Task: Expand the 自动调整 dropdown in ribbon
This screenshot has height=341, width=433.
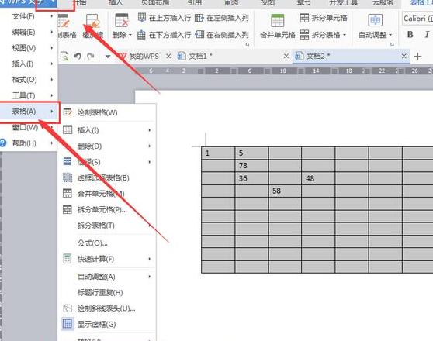Action: coord(375,35)
